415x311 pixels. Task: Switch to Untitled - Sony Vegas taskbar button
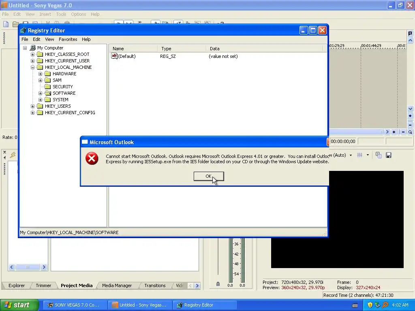point(140,305)
